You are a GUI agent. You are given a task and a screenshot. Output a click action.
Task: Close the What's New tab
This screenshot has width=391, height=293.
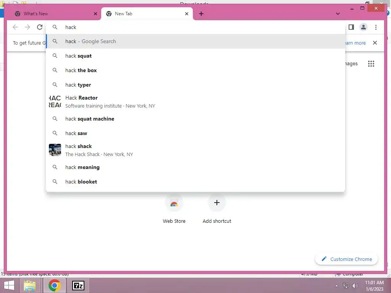[x=95, y=14]
